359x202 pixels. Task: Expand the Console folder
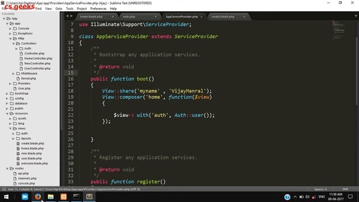click(x=10, y=29)
